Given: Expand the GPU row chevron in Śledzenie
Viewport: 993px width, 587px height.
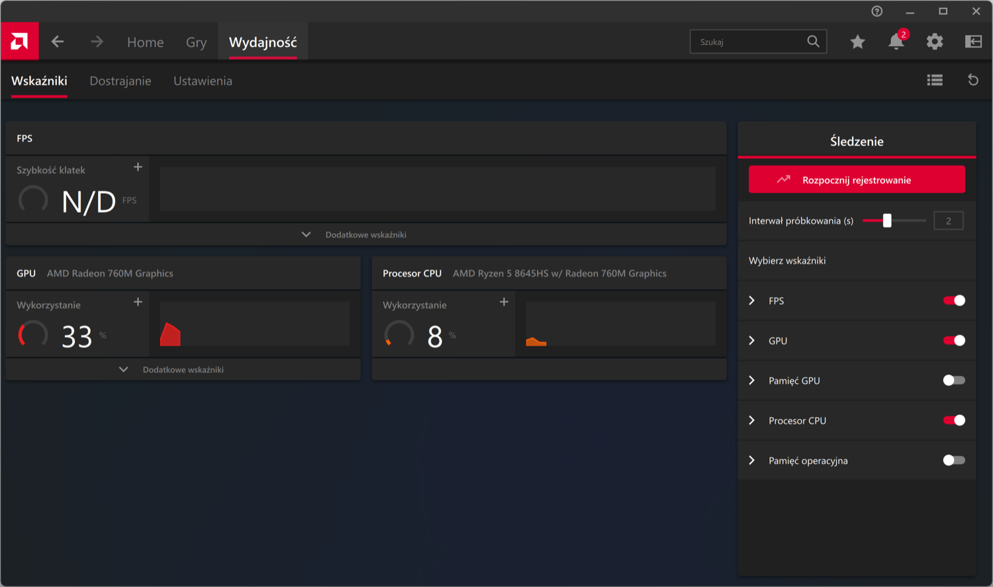Looking at the screenshot, I should (752, 340).
